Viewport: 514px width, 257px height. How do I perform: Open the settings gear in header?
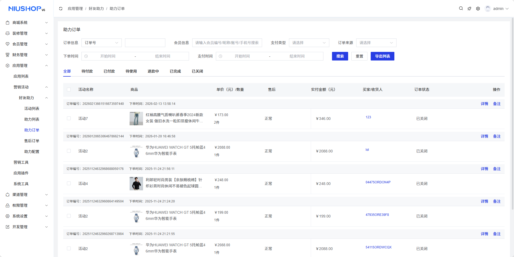point(478,9)
